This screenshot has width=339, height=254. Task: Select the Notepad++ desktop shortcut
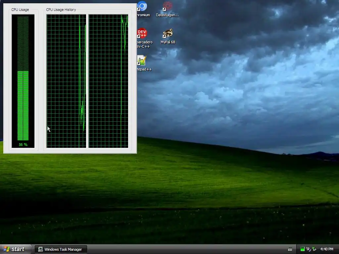pos(144,63)
